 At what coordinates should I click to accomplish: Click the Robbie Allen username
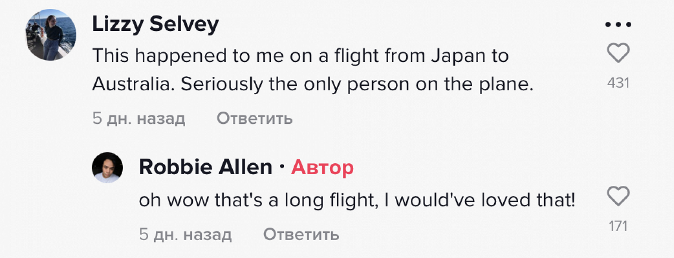tap(205, 167)
